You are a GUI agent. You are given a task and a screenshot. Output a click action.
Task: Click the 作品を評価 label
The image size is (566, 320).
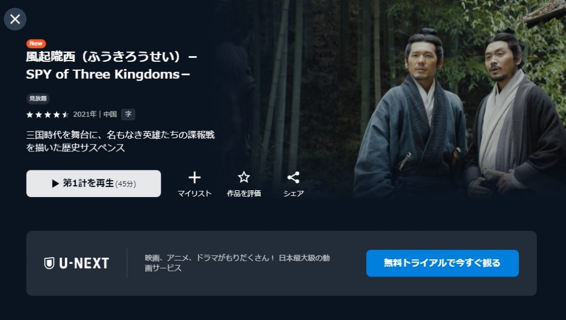coord(243,194)
